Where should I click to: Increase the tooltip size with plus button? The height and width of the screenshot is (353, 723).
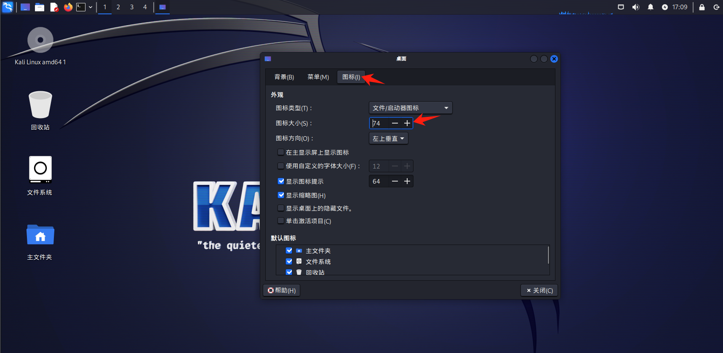coord(407,181)
